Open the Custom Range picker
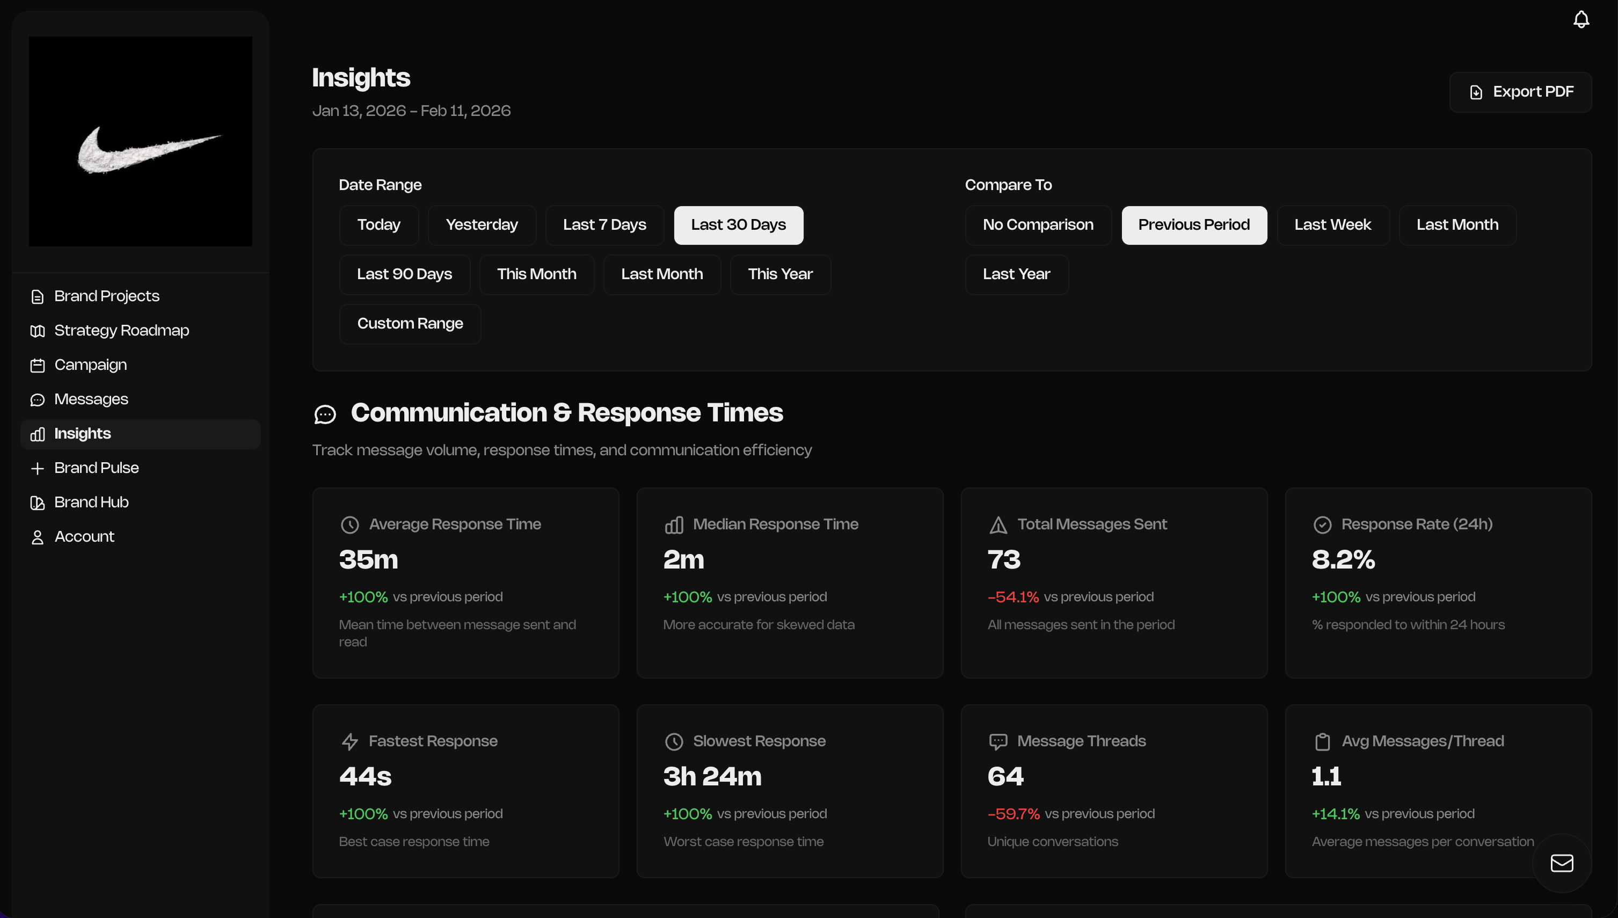 click(410, 323)
